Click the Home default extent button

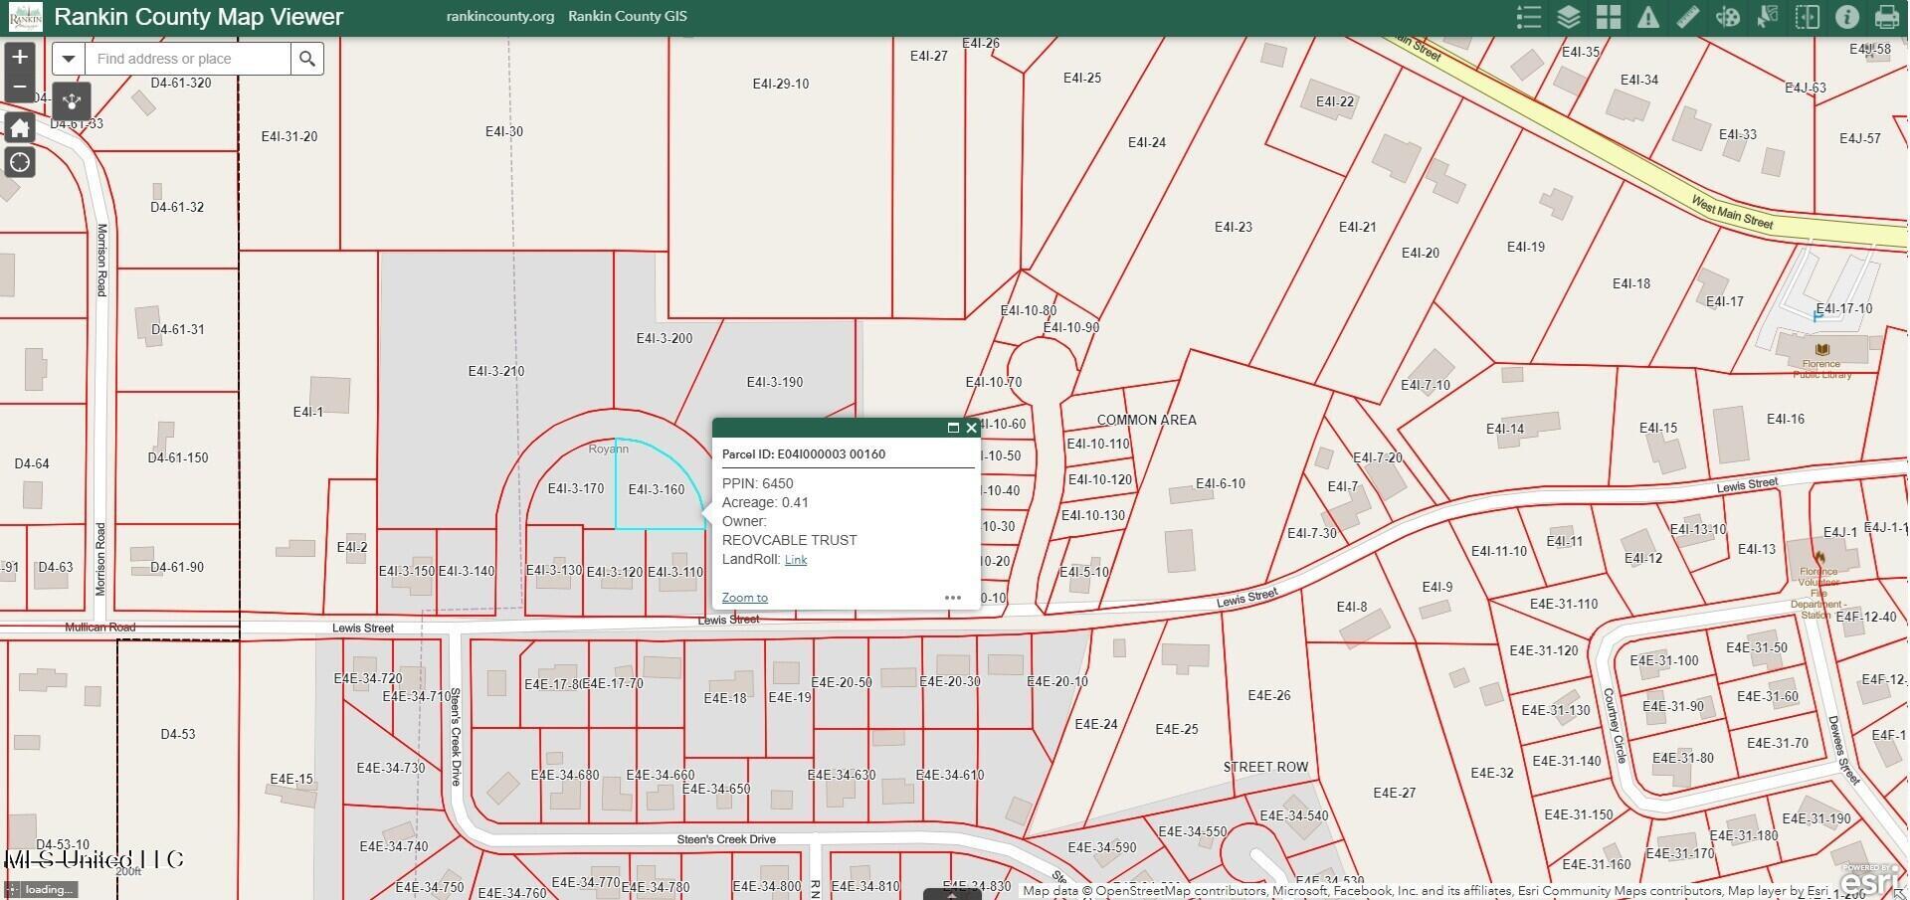point(20,128)
